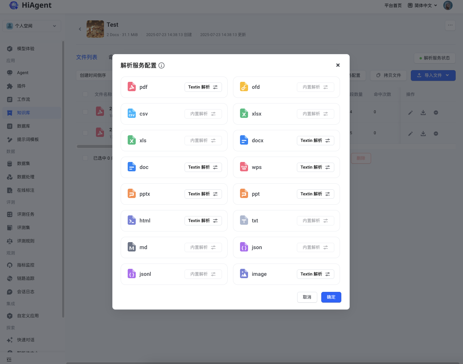This screenshot has height=364, width=463.
Task: Open Agent in the sidebar
Action: (32, 73)
